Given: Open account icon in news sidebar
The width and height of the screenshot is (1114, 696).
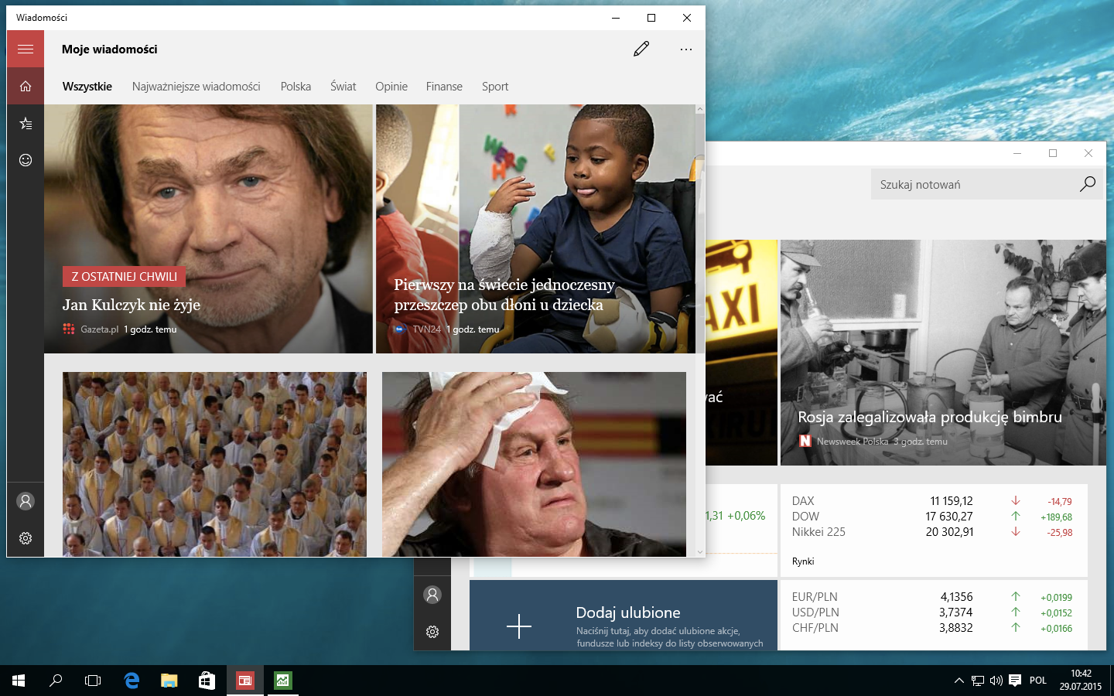Looking at the screenshot, I should pyautogui.click(x=26, y=501).
